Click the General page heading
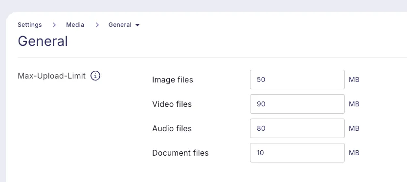 coord(43,41)
